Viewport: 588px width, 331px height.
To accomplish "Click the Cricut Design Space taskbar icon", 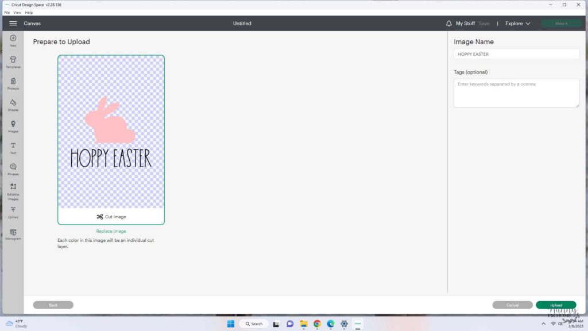I will point(357,324).
